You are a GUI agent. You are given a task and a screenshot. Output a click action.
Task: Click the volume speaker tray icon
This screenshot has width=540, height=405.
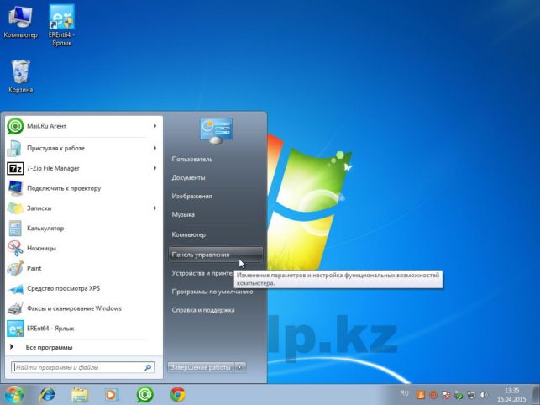(x=483, y=395)
